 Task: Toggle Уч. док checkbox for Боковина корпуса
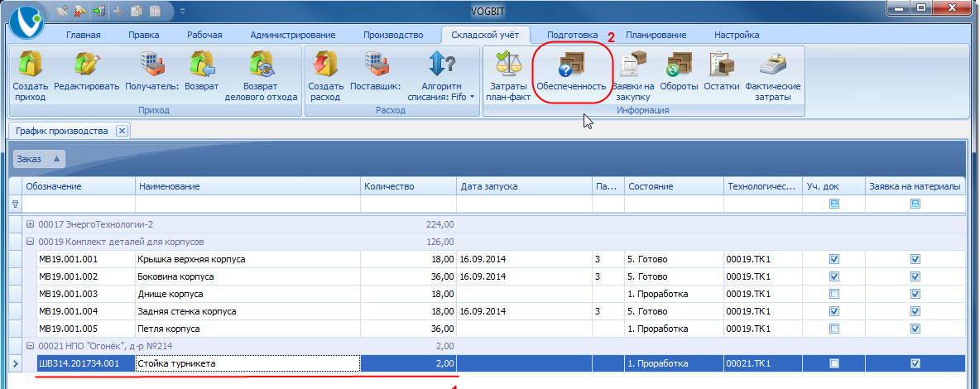[833, 276]
